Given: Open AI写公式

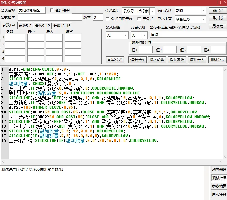Looking at the screenshot, I should coord(115,60).
